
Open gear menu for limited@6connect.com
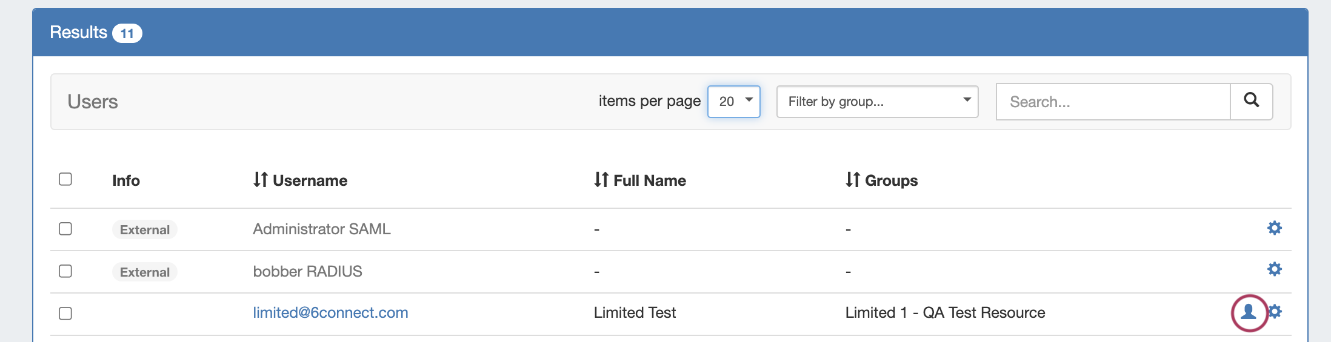(1275, 312)
